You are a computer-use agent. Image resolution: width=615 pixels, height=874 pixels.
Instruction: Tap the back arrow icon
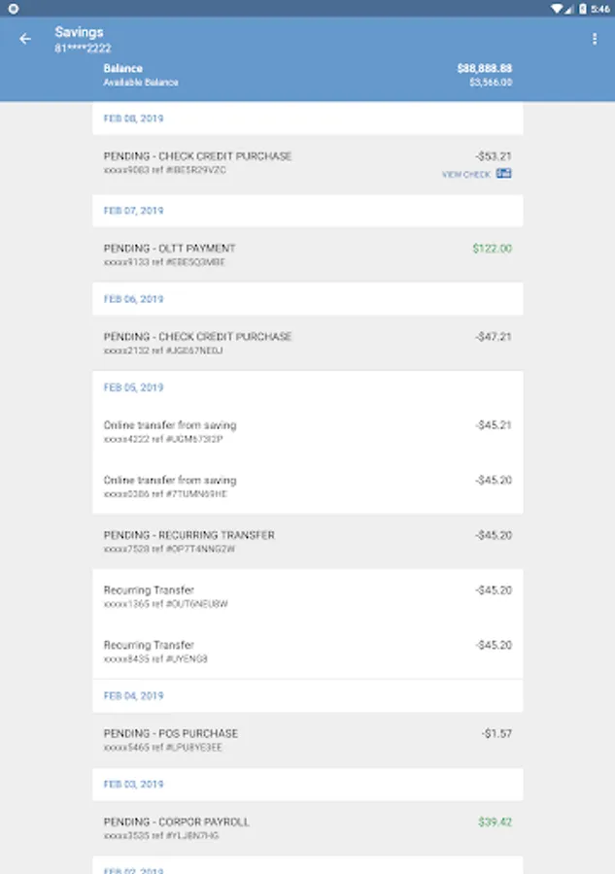point(25,39)
